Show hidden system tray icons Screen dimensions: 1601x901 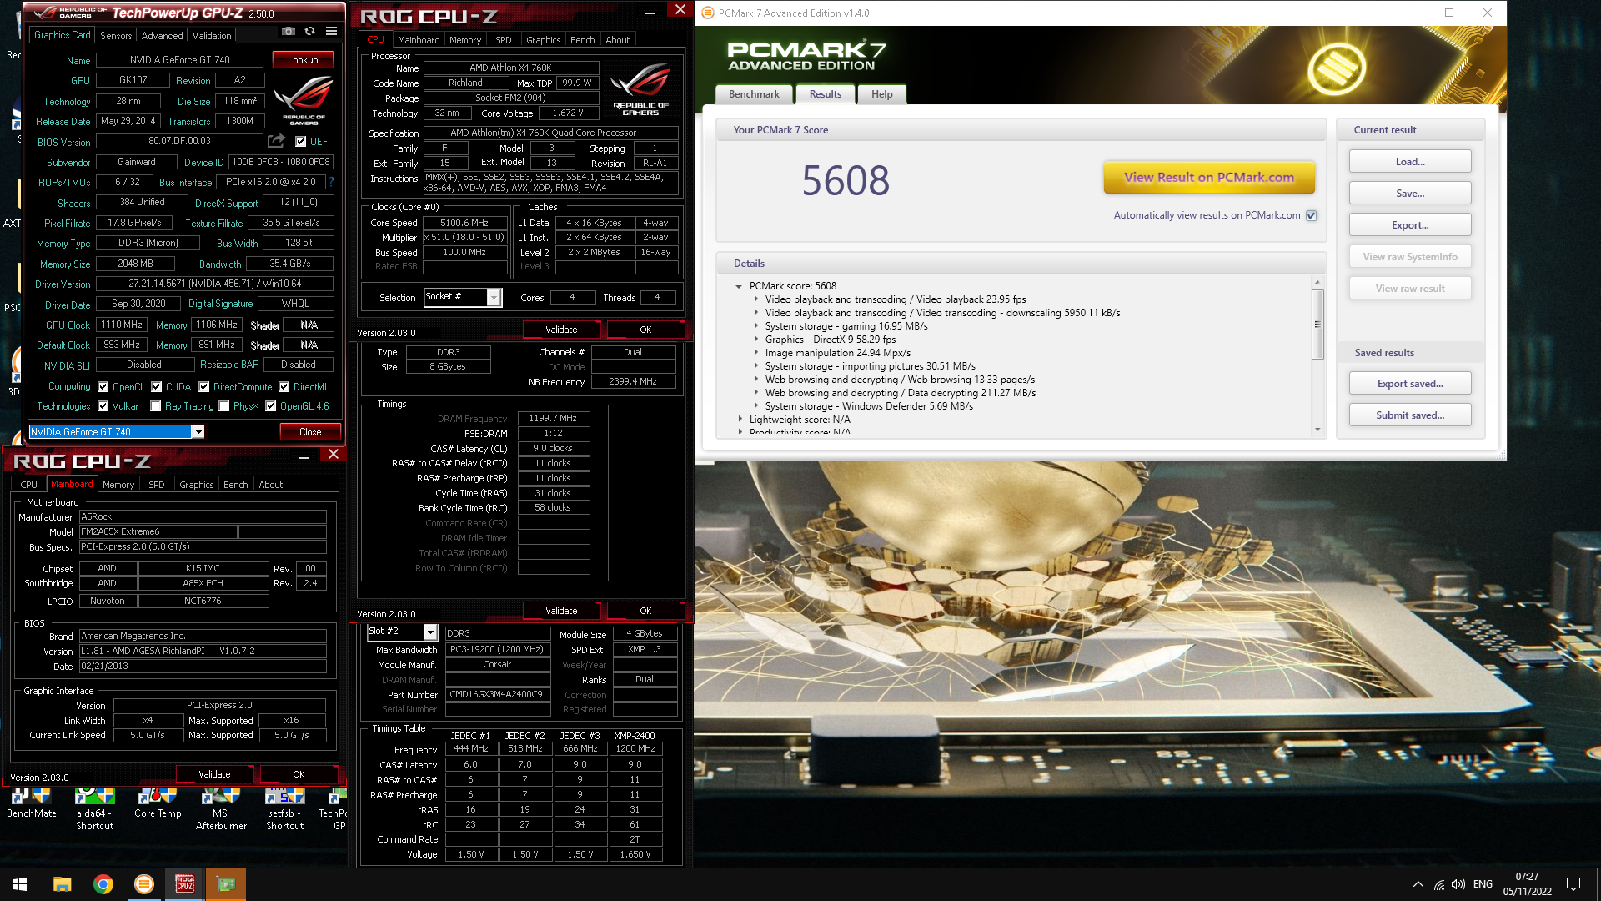[1418, 884]
